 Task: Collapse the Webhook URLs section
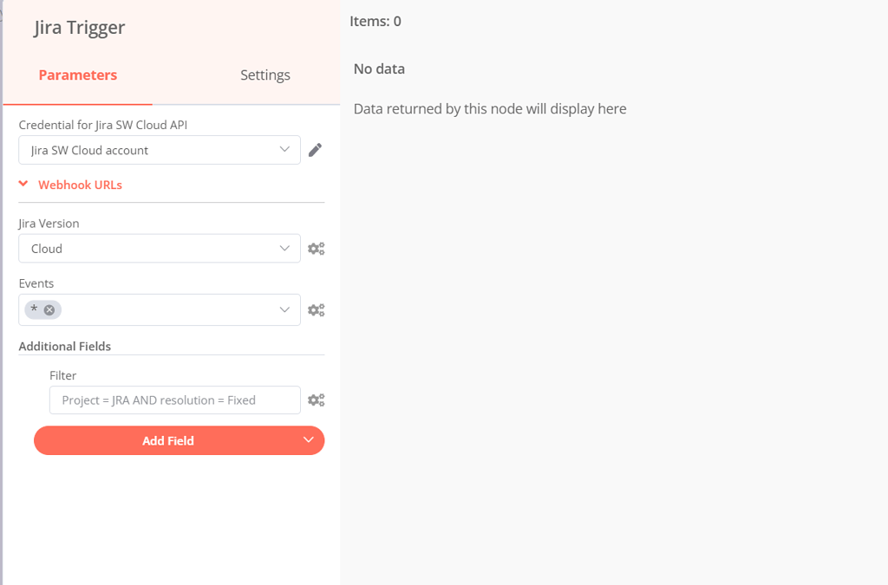click(21, 185)
